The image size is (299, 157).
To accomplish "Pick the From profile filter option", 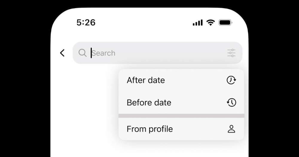I will pos(181,129).
